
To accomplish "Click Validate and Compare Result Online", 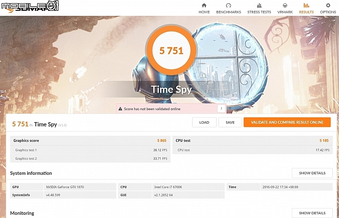I will pos(287,122).
